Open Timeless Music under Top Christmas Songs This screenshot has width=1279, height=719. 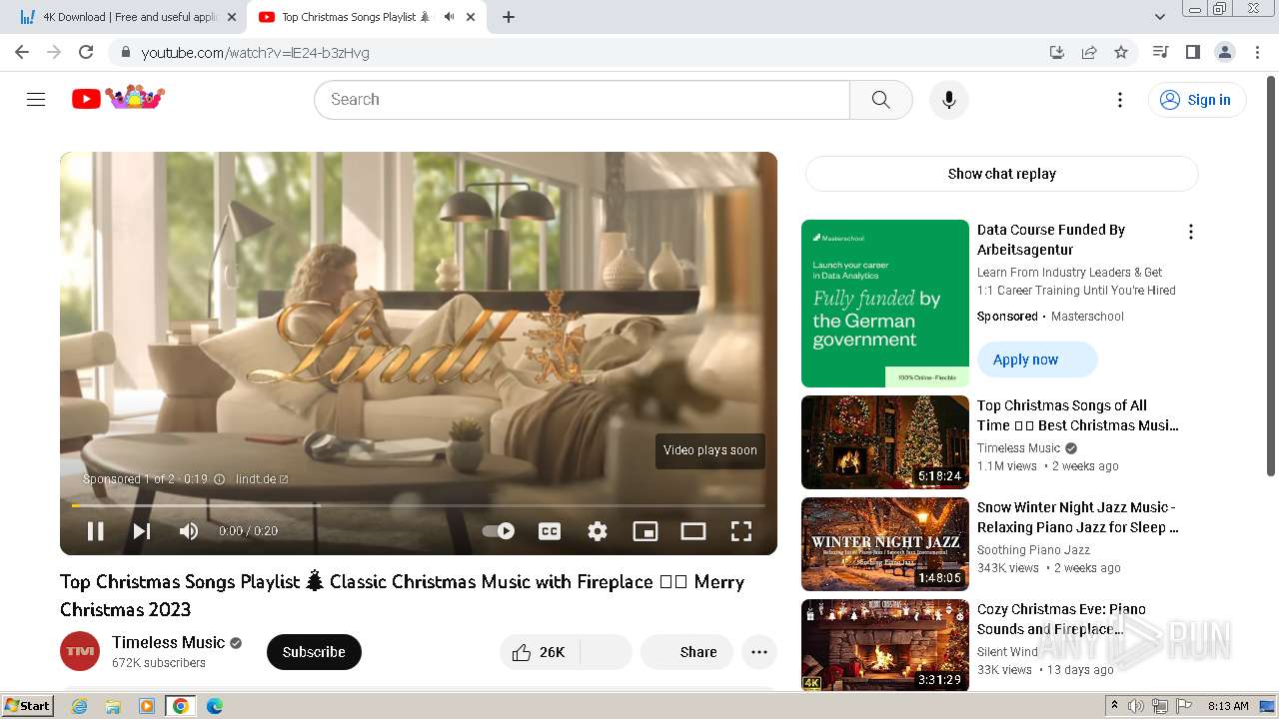tap(1018, 448)
